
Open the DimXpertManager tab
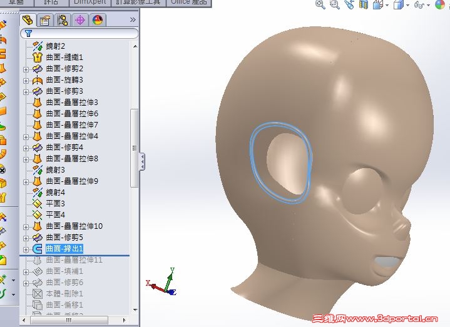(80, 21)
